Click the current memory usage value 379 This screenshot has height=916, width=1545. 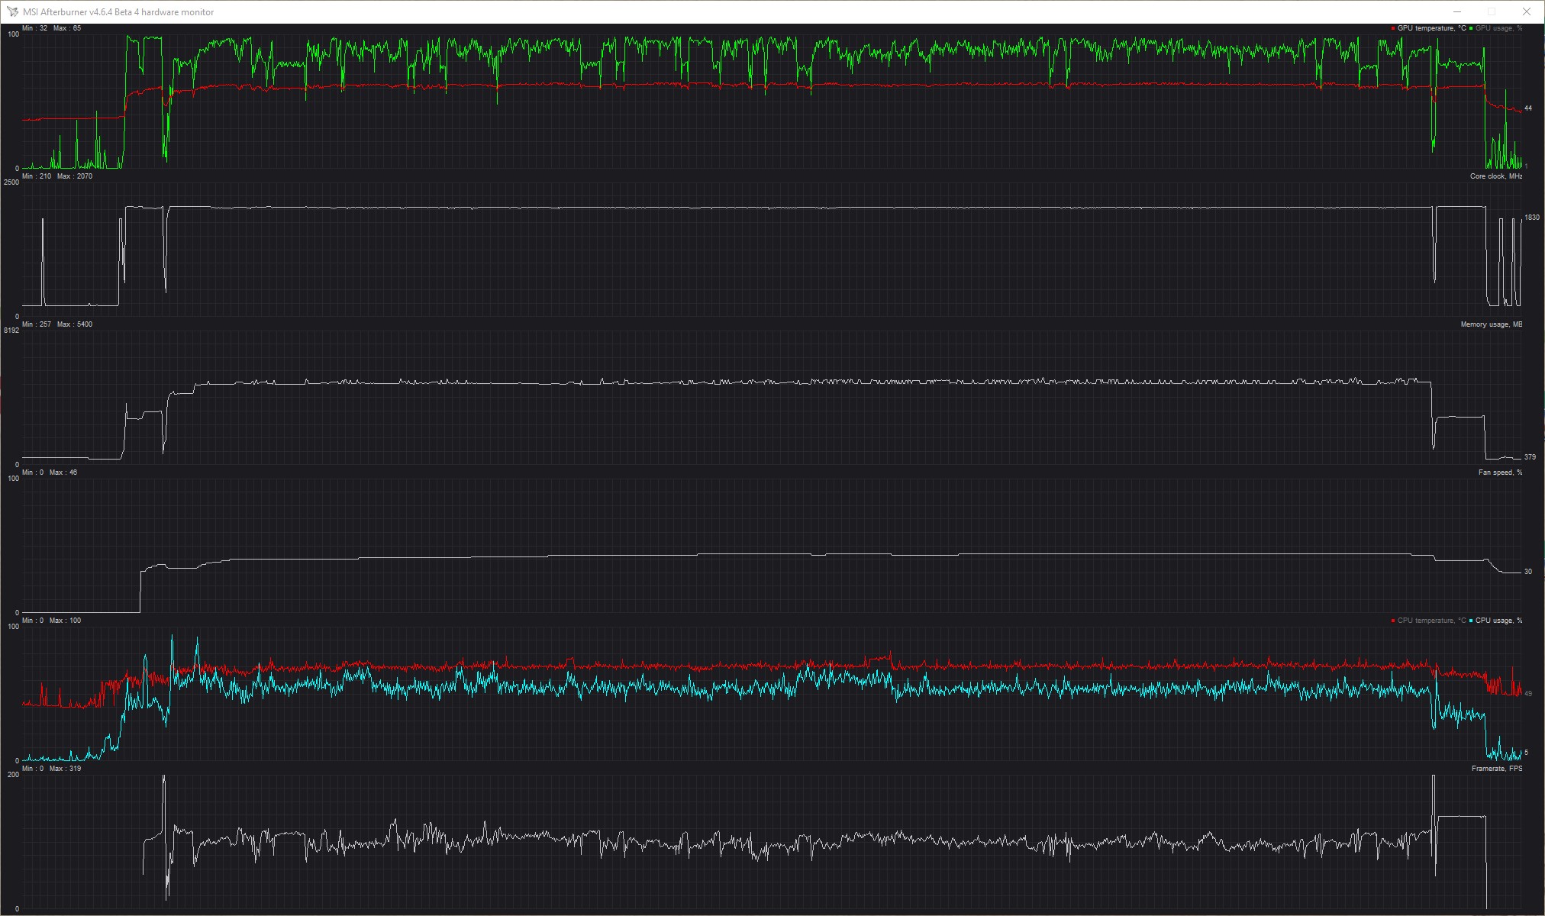point(1530,457)
